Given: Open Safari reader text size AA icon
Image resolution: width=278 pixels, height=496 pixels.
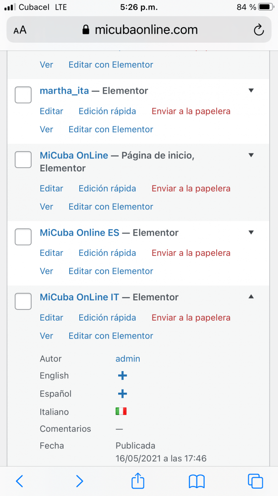Looking at the screenshot, I should point(20,30).
